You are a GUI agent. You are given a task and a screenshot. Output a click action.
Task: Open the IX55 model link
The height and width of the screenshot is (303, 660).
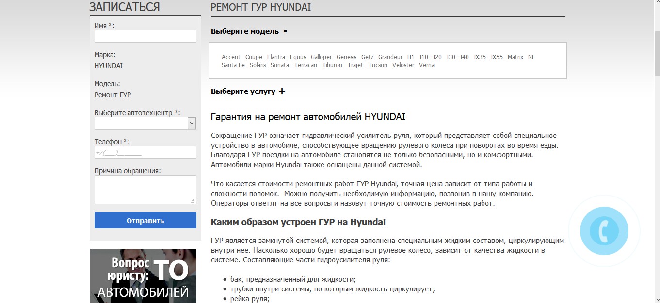497,57
